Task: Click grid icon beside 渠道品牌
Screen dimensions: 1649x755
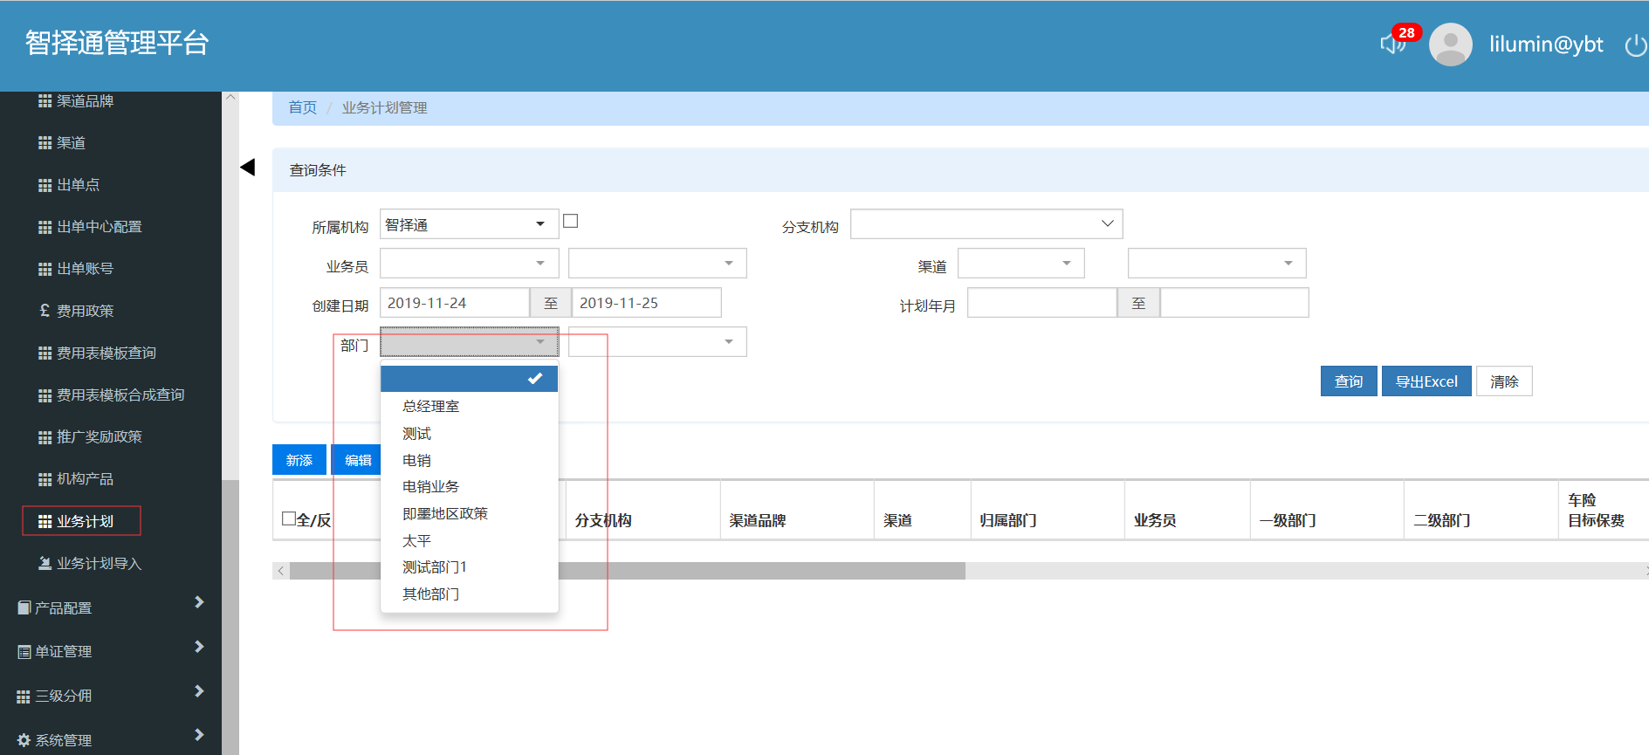Action: pyautogui.click(x=45, y=101)
